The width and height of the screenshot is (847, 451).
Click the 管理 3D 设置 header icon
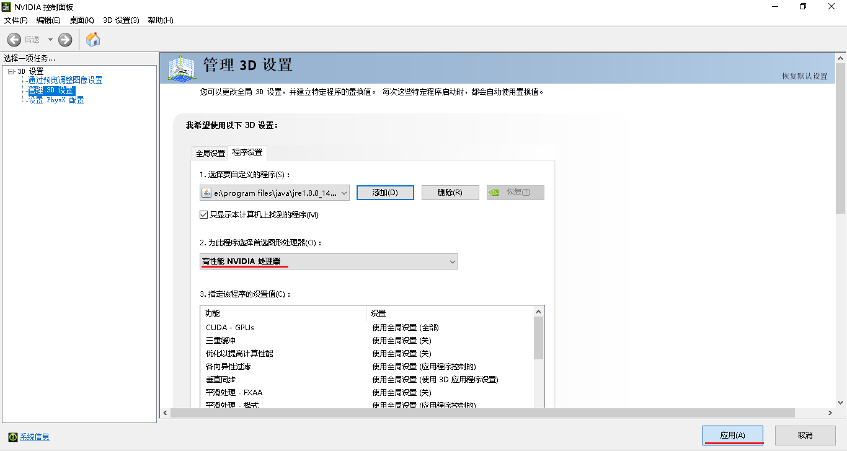point(182,68)
